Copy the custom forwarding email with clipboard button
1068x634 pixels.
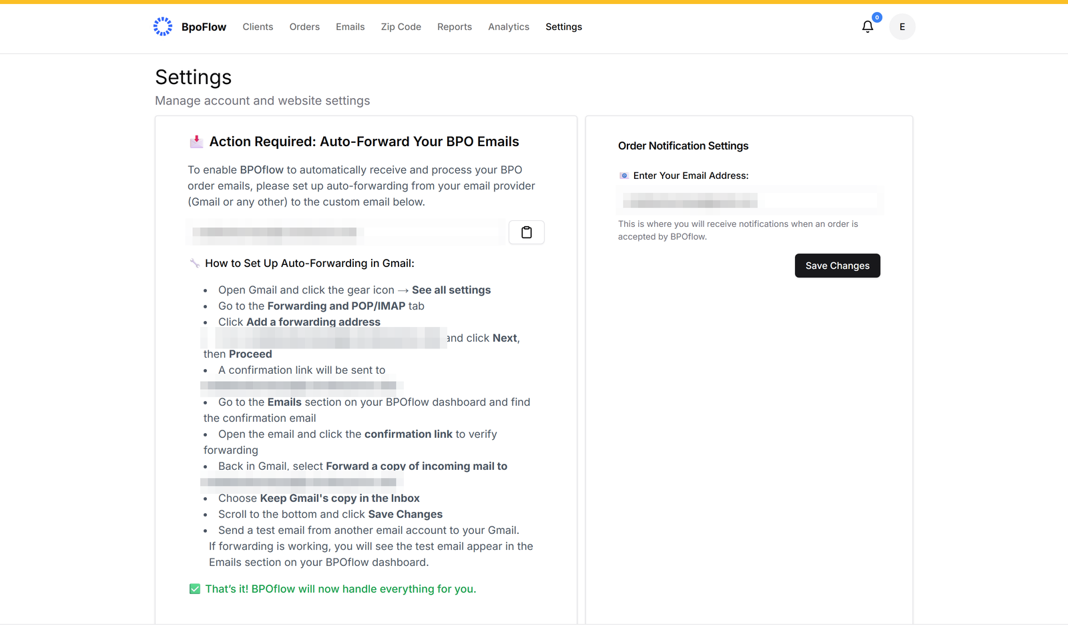point(527,232)
